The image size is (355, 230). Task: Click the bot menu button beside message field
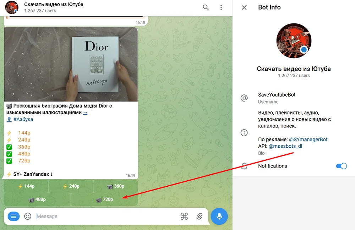(13, 216)
